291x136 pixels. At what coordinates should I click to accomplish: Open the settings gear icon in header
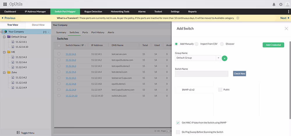(281, 4)
